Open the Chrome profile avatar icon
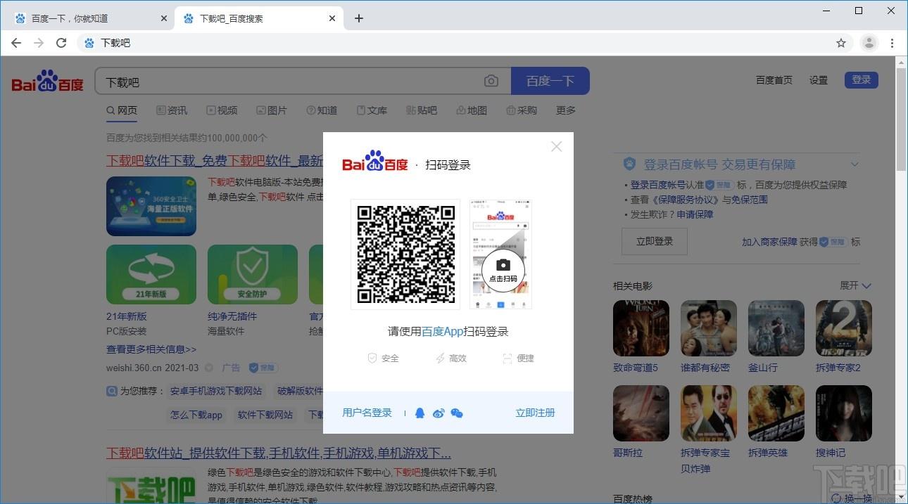Image resolution: width=908 pixels, height=504 pixels. 869,43
